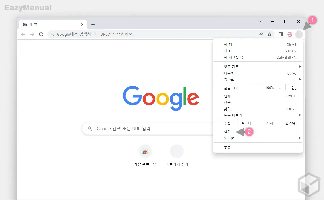Click the Google logo

pos(161,98)
